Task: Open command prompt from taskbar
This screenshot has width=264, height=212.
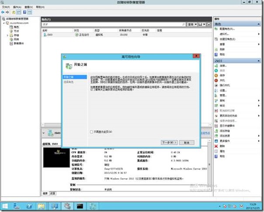Action: tap(80, 206)
